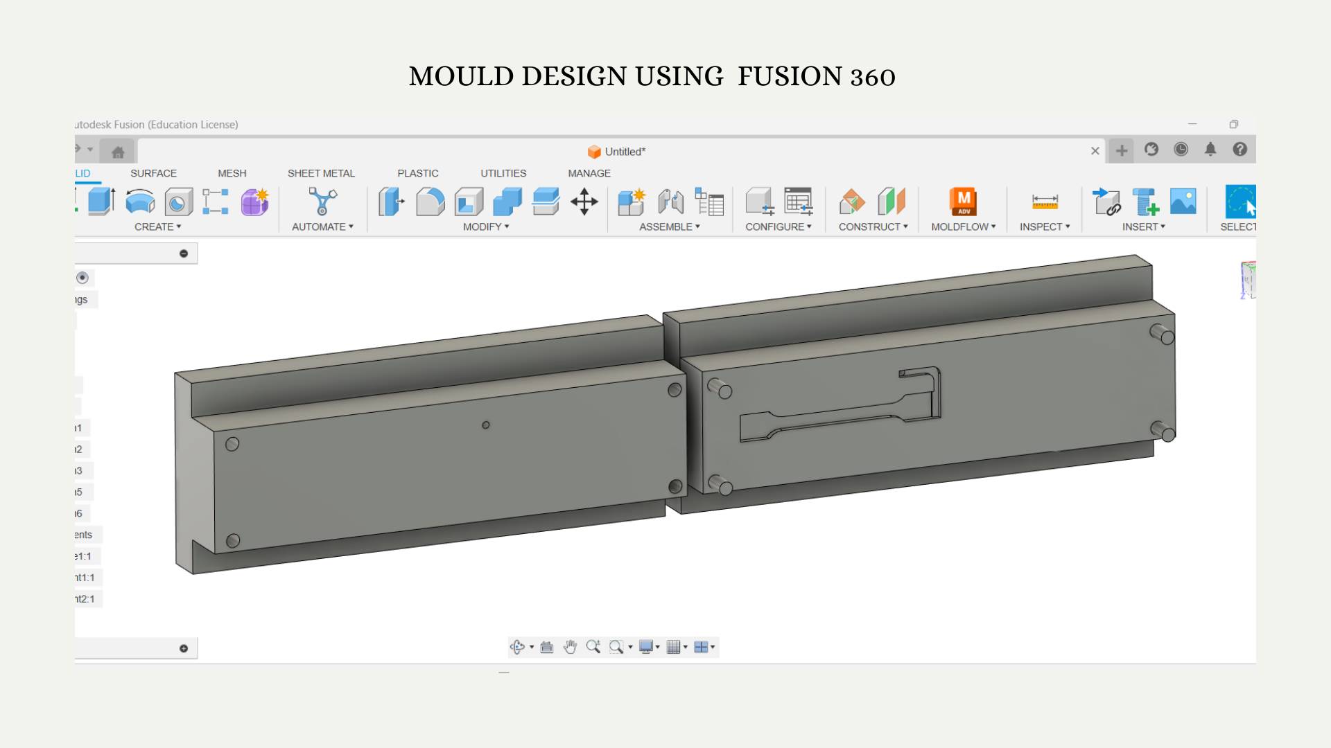The image size is (1331, 748).
Task: Select the Revolve tool icon
Action: 141,202
